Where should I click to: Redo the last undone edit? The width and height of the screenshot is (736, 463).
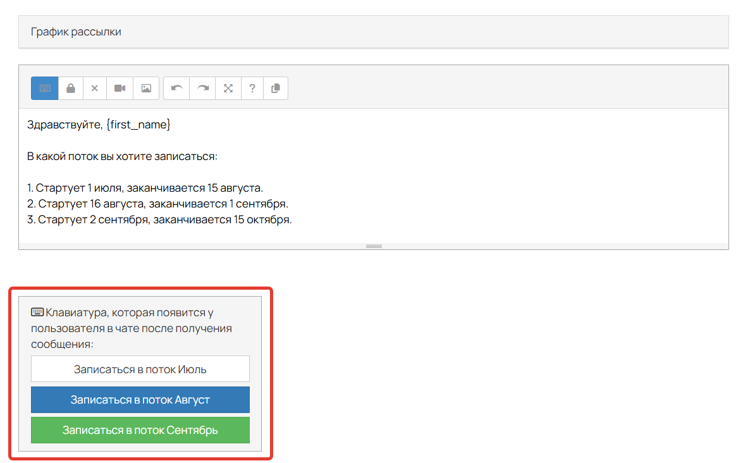(202, 89)
